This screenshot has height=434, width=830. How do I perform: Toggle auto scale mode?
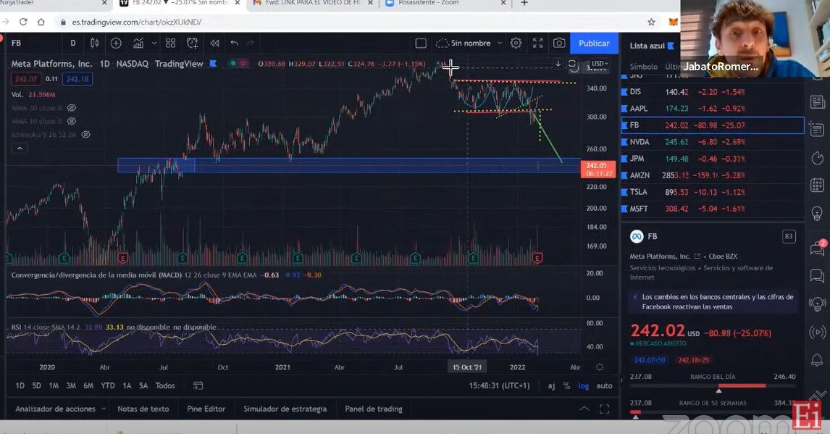[605, 386]
